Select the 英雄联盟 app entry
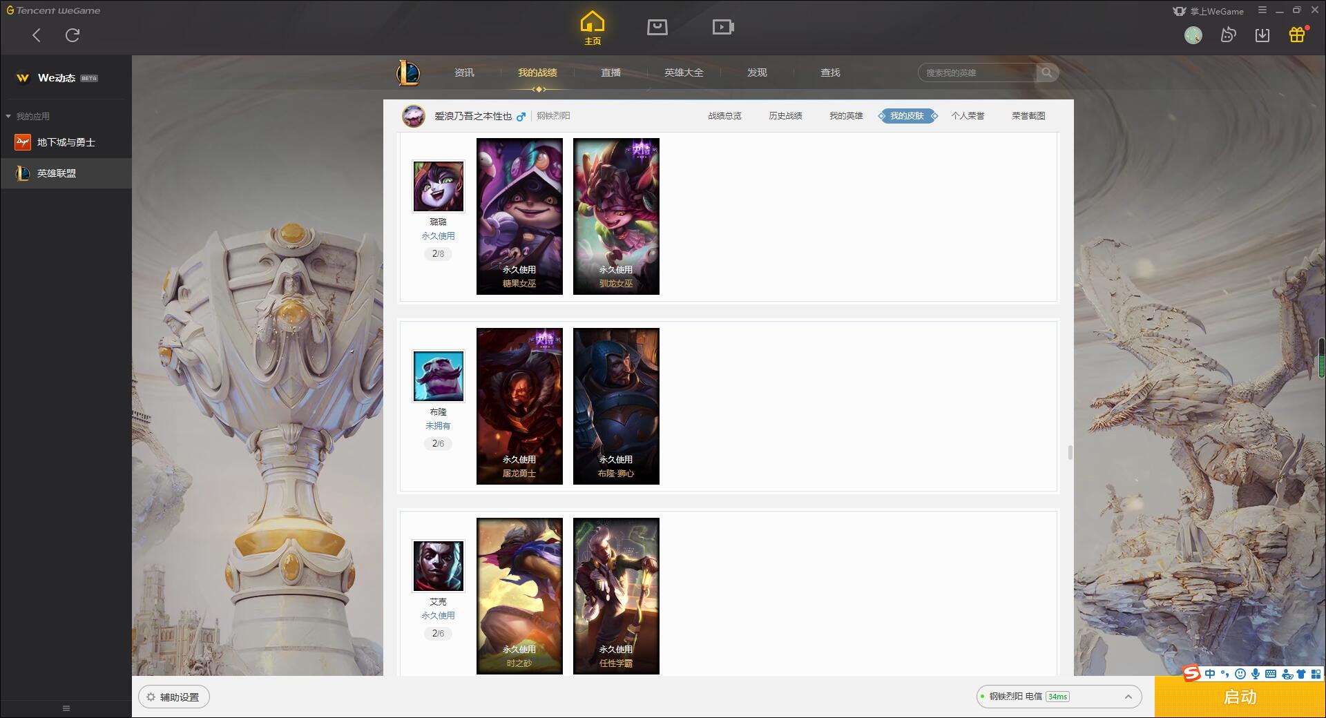The image size is (1326, 718). (x=66, y=173)
